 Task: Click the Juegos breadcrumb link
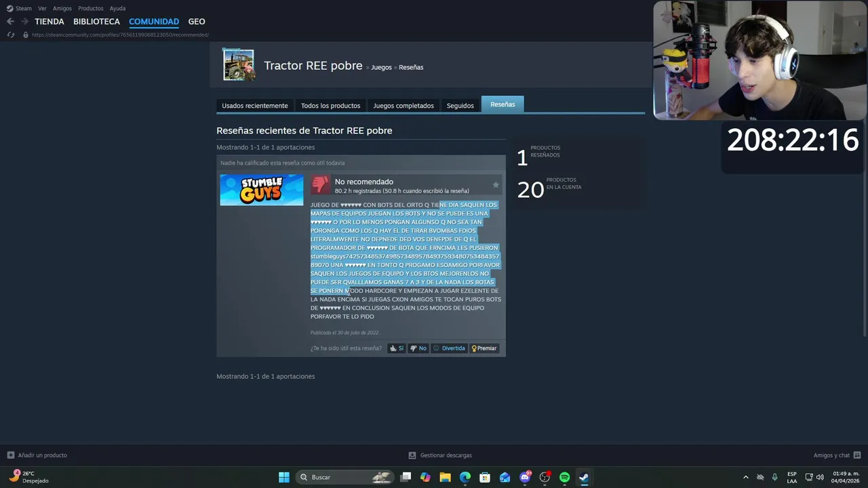click(381, 67)
